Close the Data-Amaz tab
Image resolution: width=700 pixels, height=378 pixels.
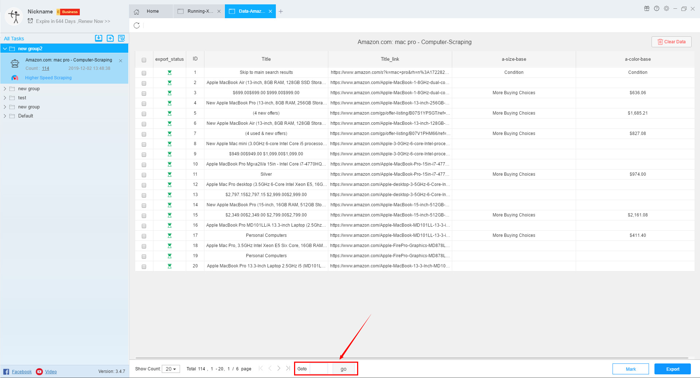click(270, 11)
